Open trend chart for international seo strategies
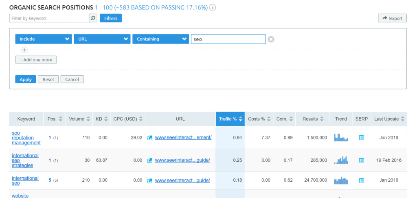 click(x=341, y=160)
